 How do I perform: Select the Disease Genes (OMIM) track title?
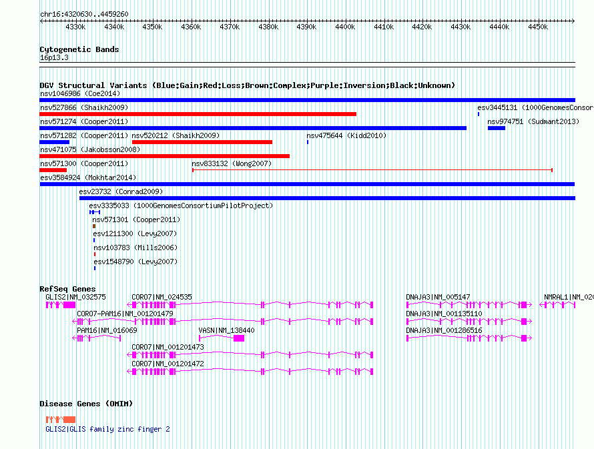tap(86, 404)
